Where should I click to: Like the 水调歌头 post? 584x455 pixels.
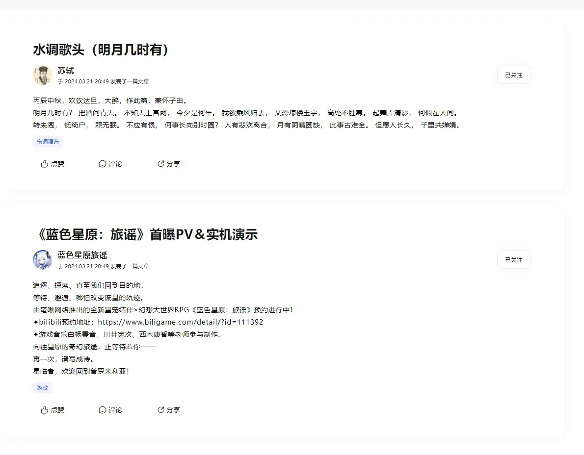click(x=53, y=164)
